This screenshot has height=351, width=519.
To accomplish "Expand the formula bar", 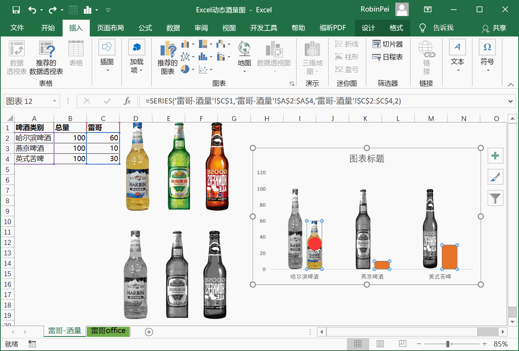I will (510, 101).
